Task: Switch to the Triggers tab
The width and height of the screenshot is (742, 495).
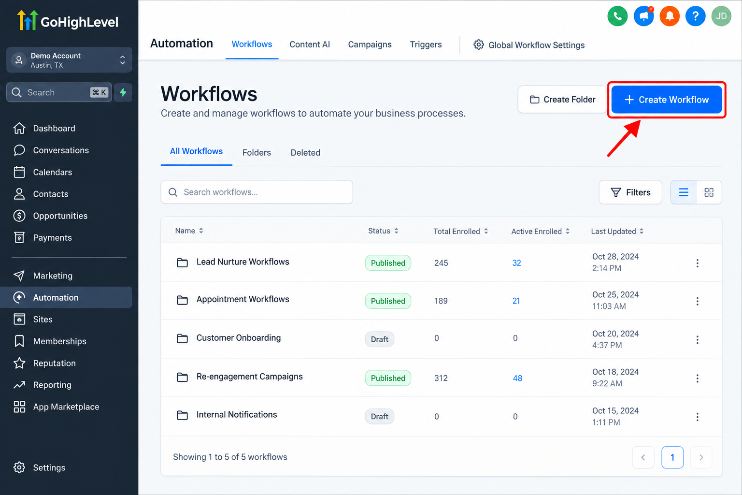Action: coord(426,44)
